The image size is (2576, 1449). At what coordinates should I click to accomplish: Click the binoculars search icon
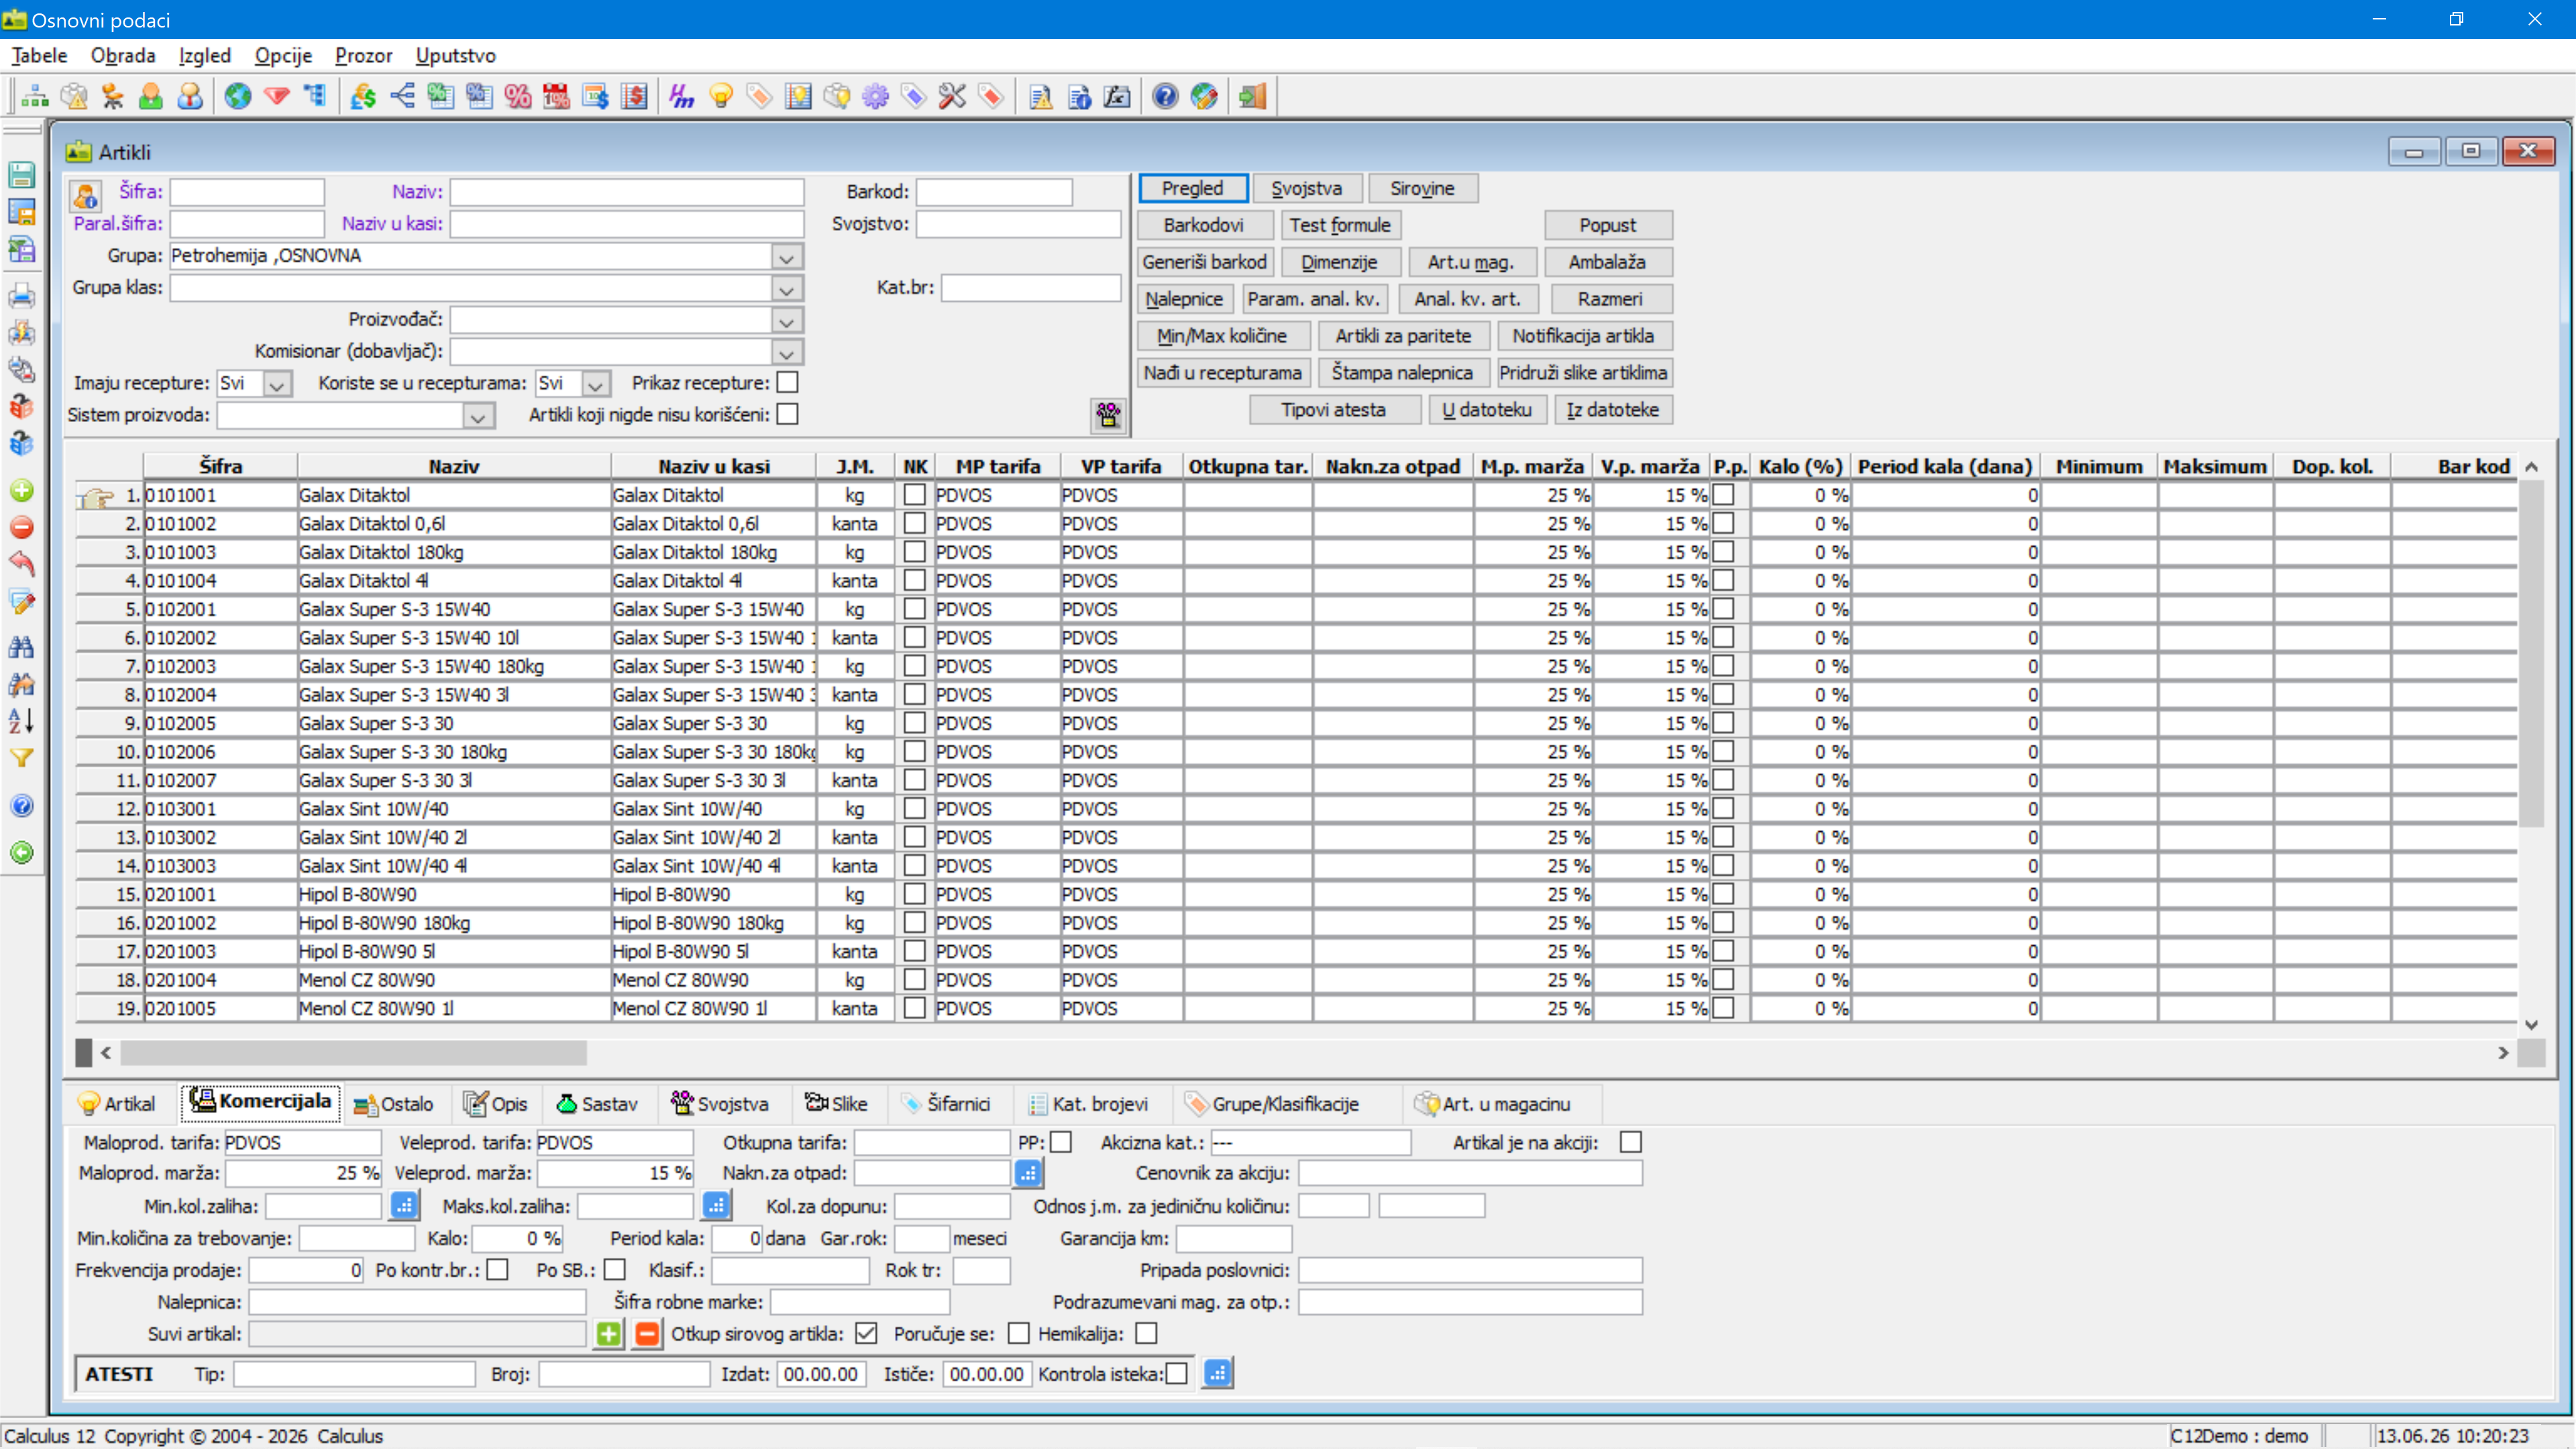[x=22, y=647]
